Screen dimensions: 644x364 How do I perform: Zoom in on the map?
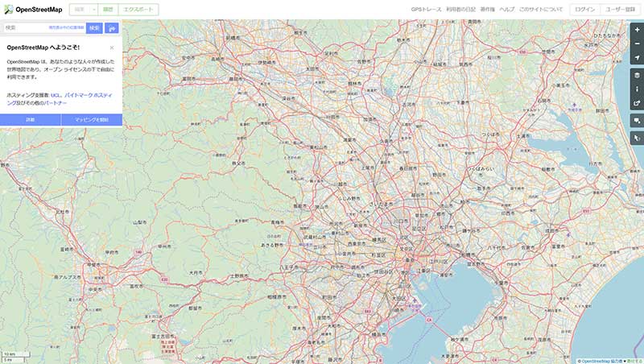pyautogui.click(x=637, y=30)
